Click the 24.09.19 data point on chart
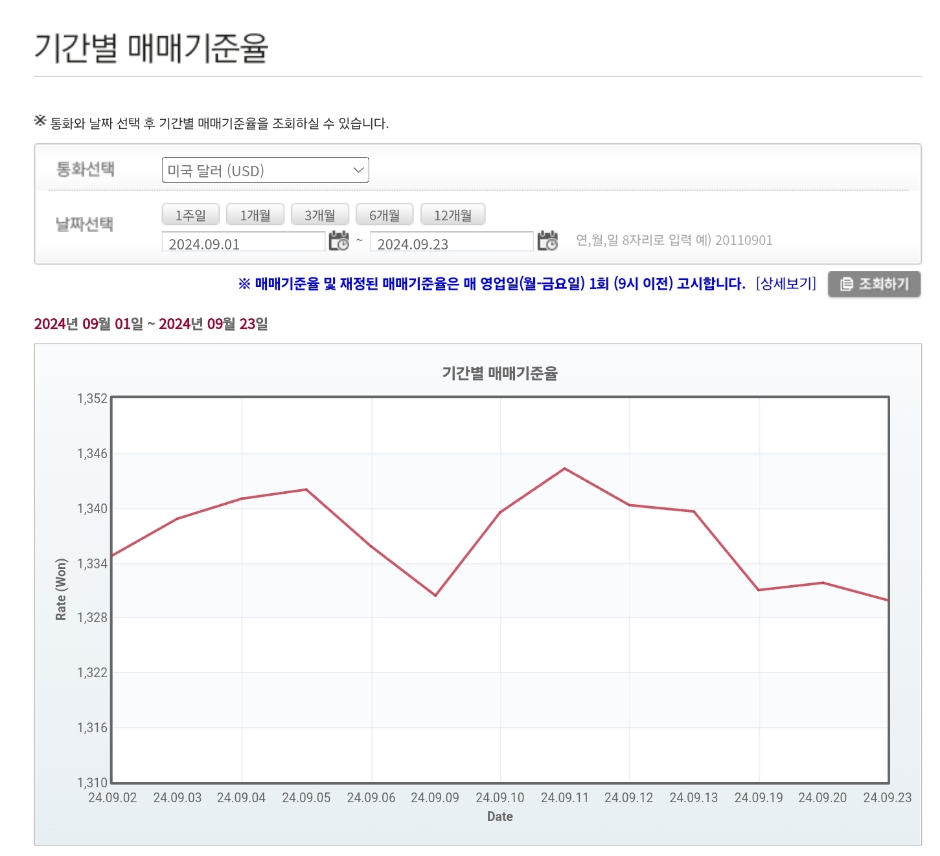Image resolution: width=940 pixels, height=856 pixels. (759, 590)
